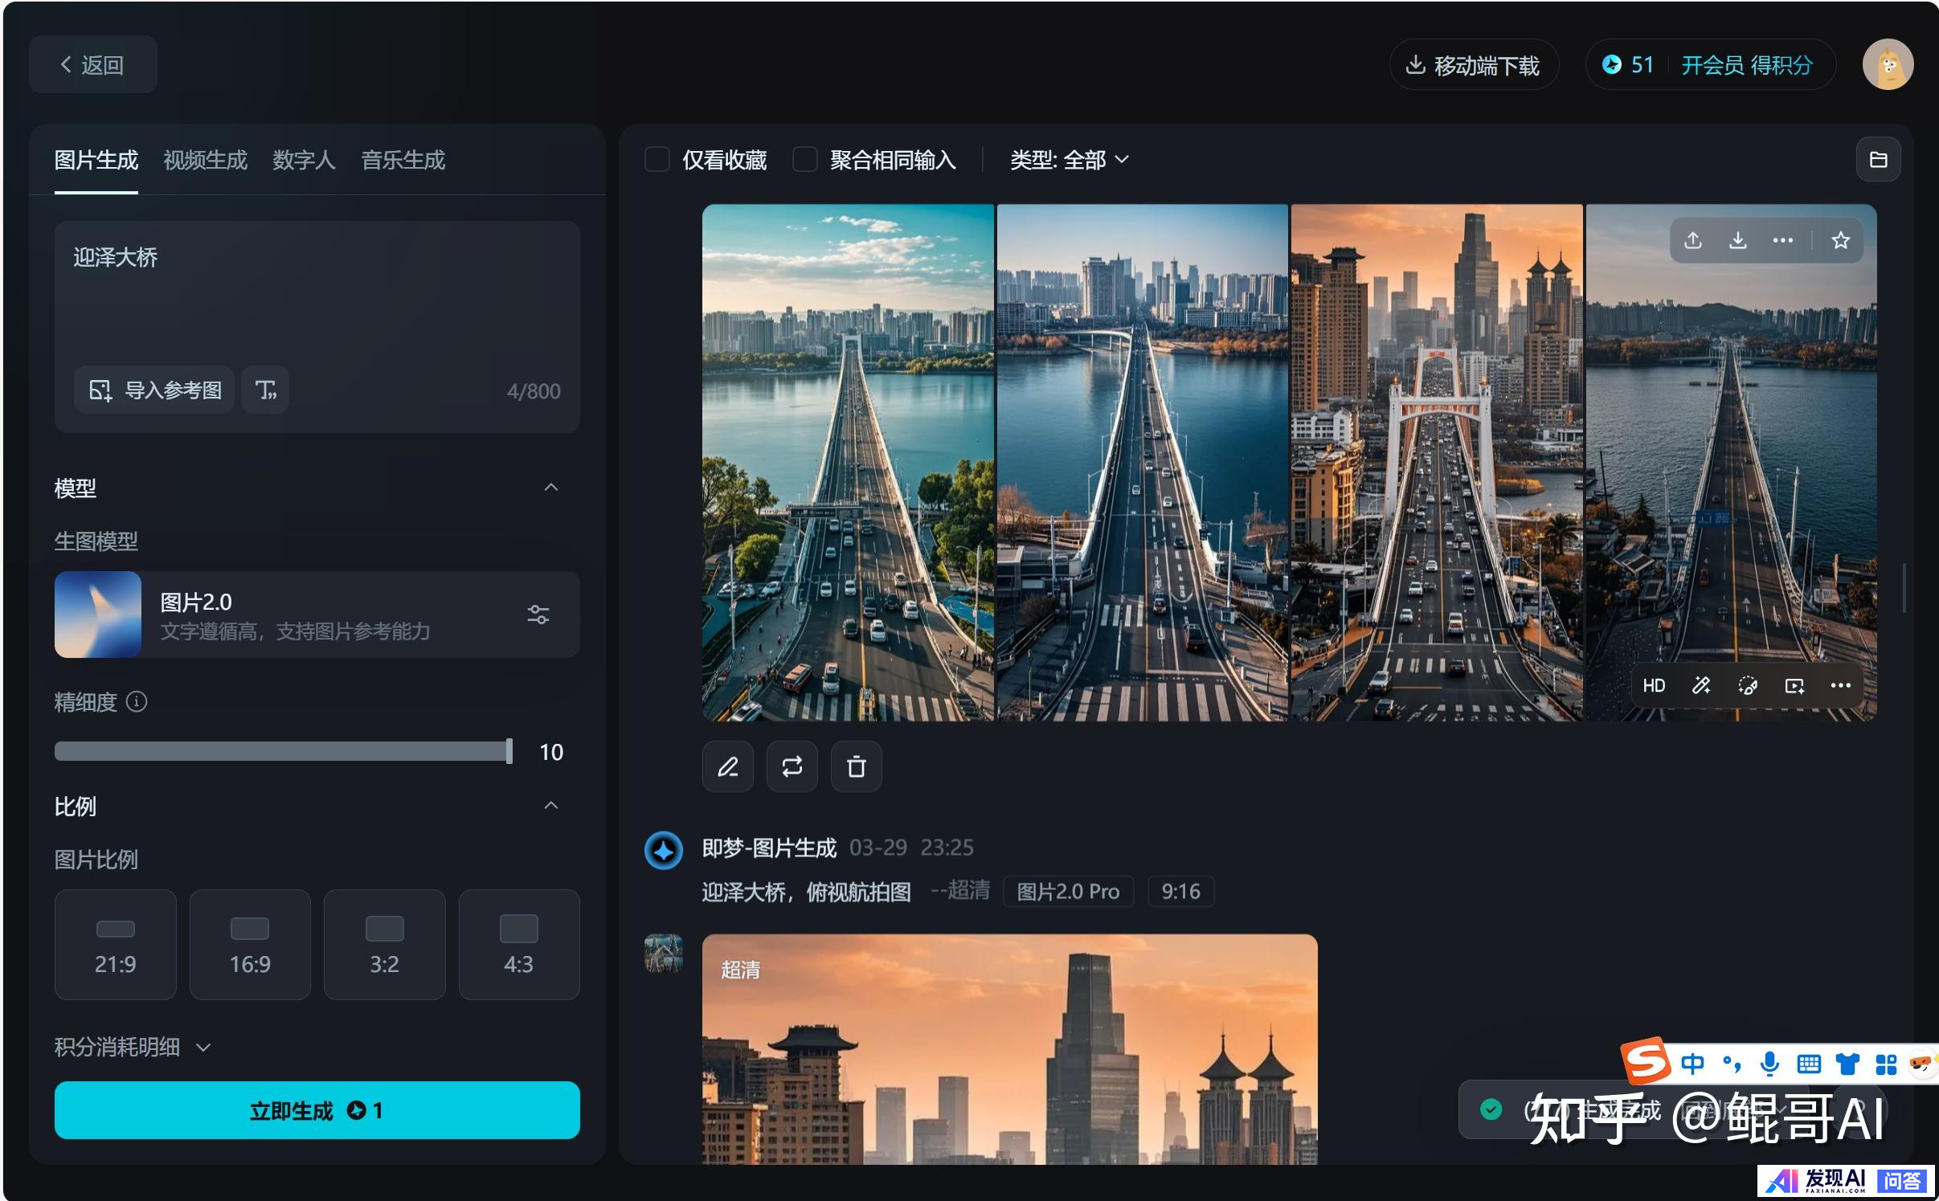
Task: Click the download icon on the fourth image
Action: (1737, 240)
